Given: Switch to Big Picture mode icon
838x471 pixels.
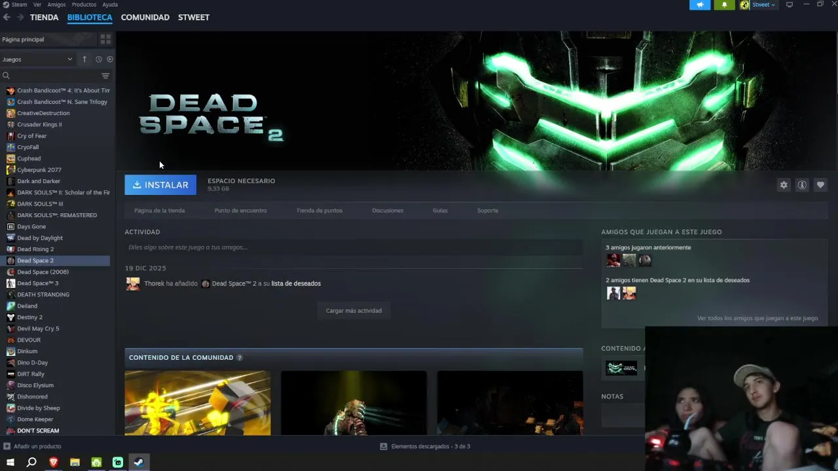Looking at the screenshot, I should (790, 5).
